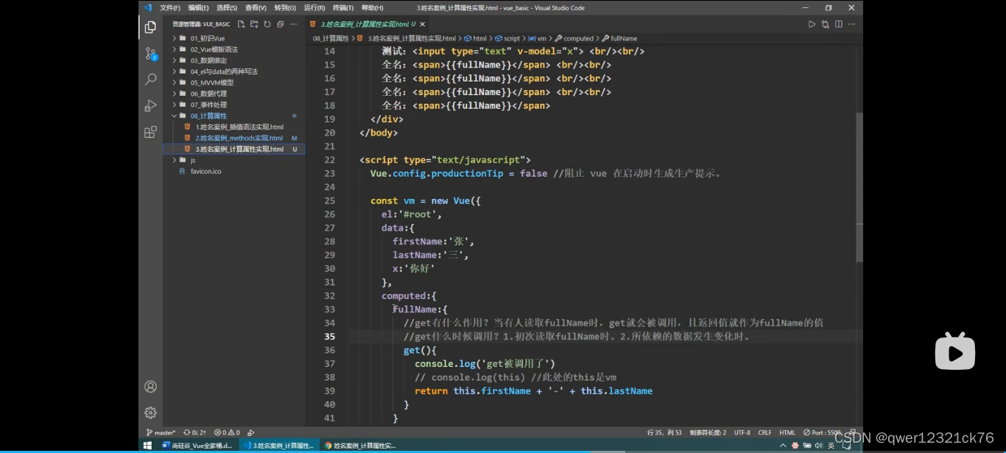Open the 转到(G) menu
Screen dimensions: 1006x453
285,7
